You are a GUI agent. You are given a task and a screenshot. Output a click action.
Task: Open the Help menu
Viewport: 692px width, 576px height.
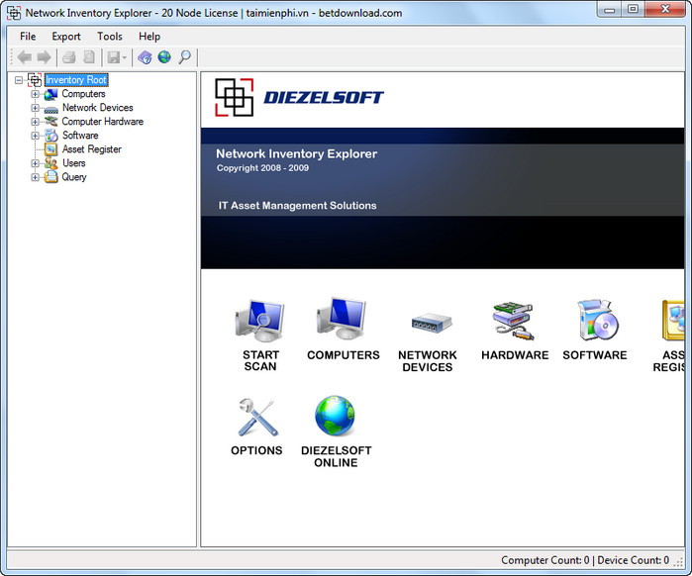(x=149, y=37)
